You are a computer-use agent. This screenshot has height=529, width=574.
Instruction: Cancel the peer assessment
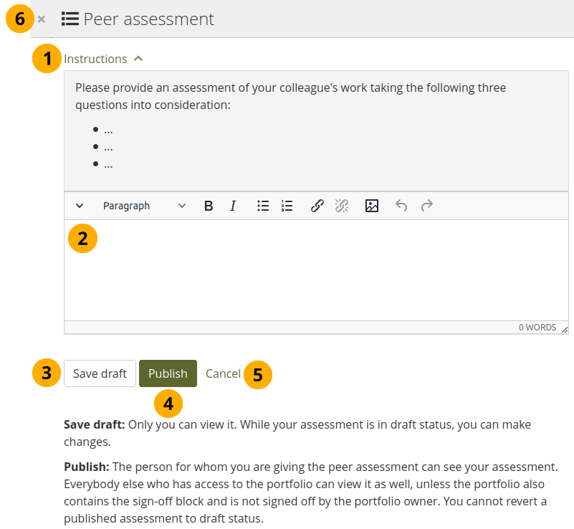[223, 373]
